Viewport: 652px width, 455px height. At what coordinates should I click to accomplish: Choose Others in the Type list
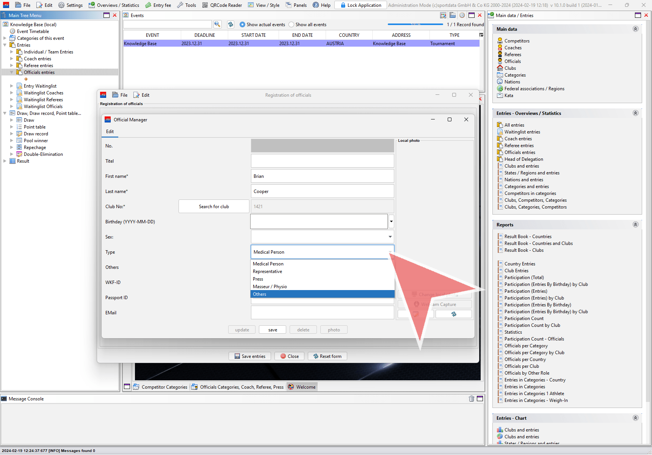point(323,294)
